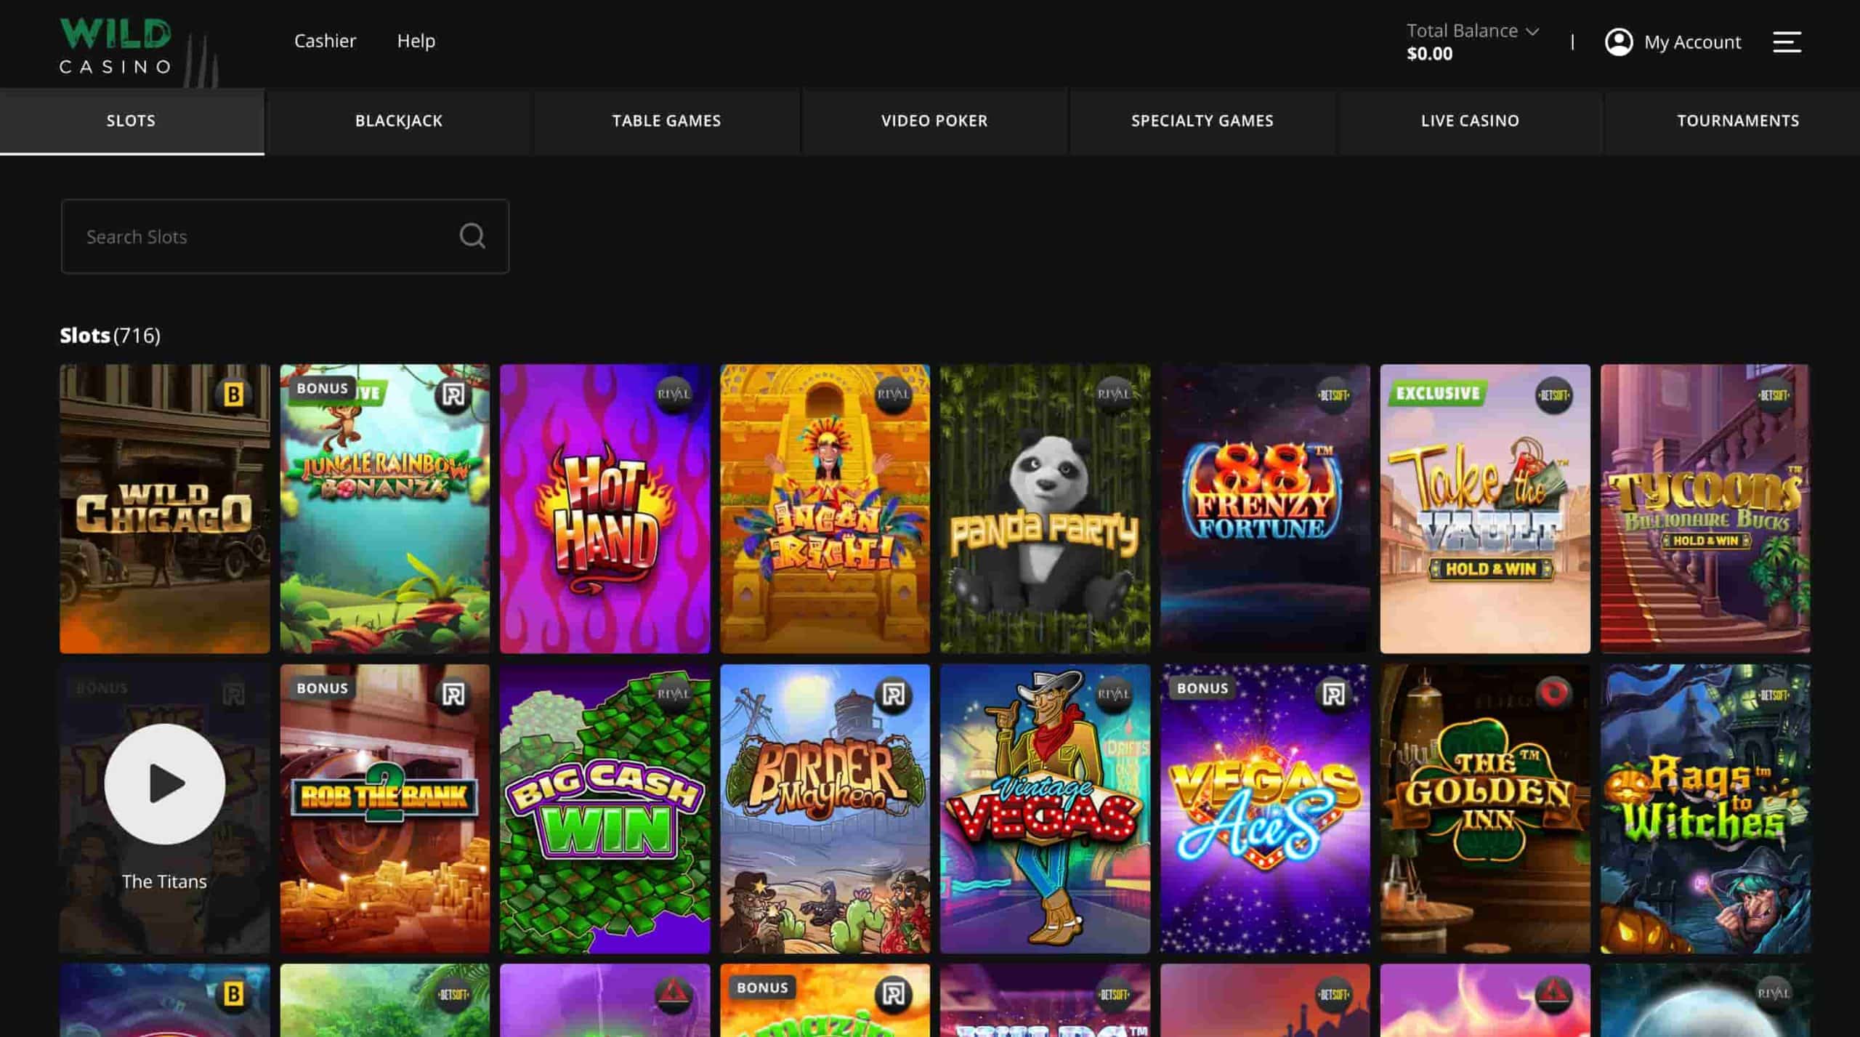Click the provider badge on Rob the Bank 2
Image resolution: width=1860 pixels, height=1037 pixels.
coord(453,695)
